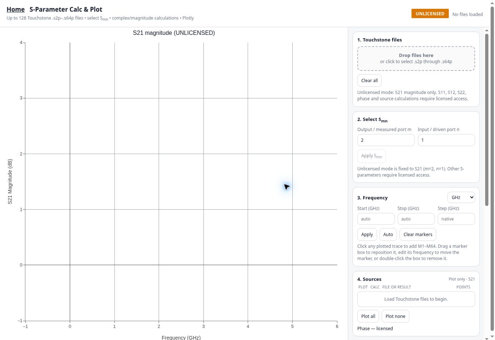Click the 'No files loaded' status text
Screen dimensions: 495x340
click(x=467, y=14)
